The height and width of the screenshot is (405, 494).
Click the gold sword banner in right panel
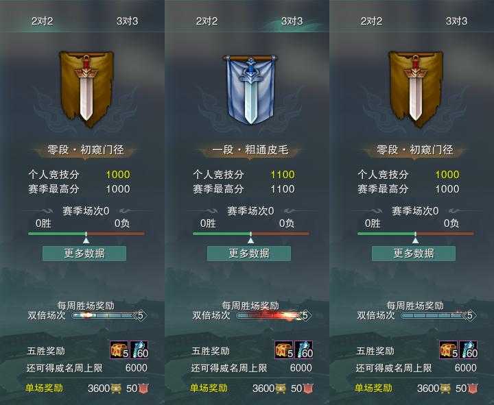(x=416, y=89)
